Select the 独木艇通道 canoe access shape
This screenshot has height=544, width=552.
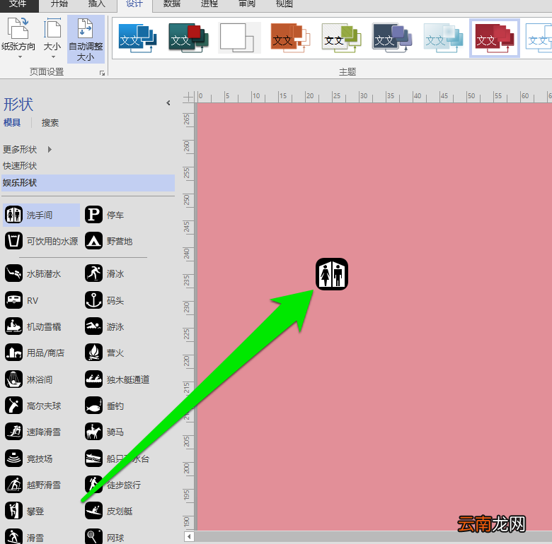coord(117,379)
